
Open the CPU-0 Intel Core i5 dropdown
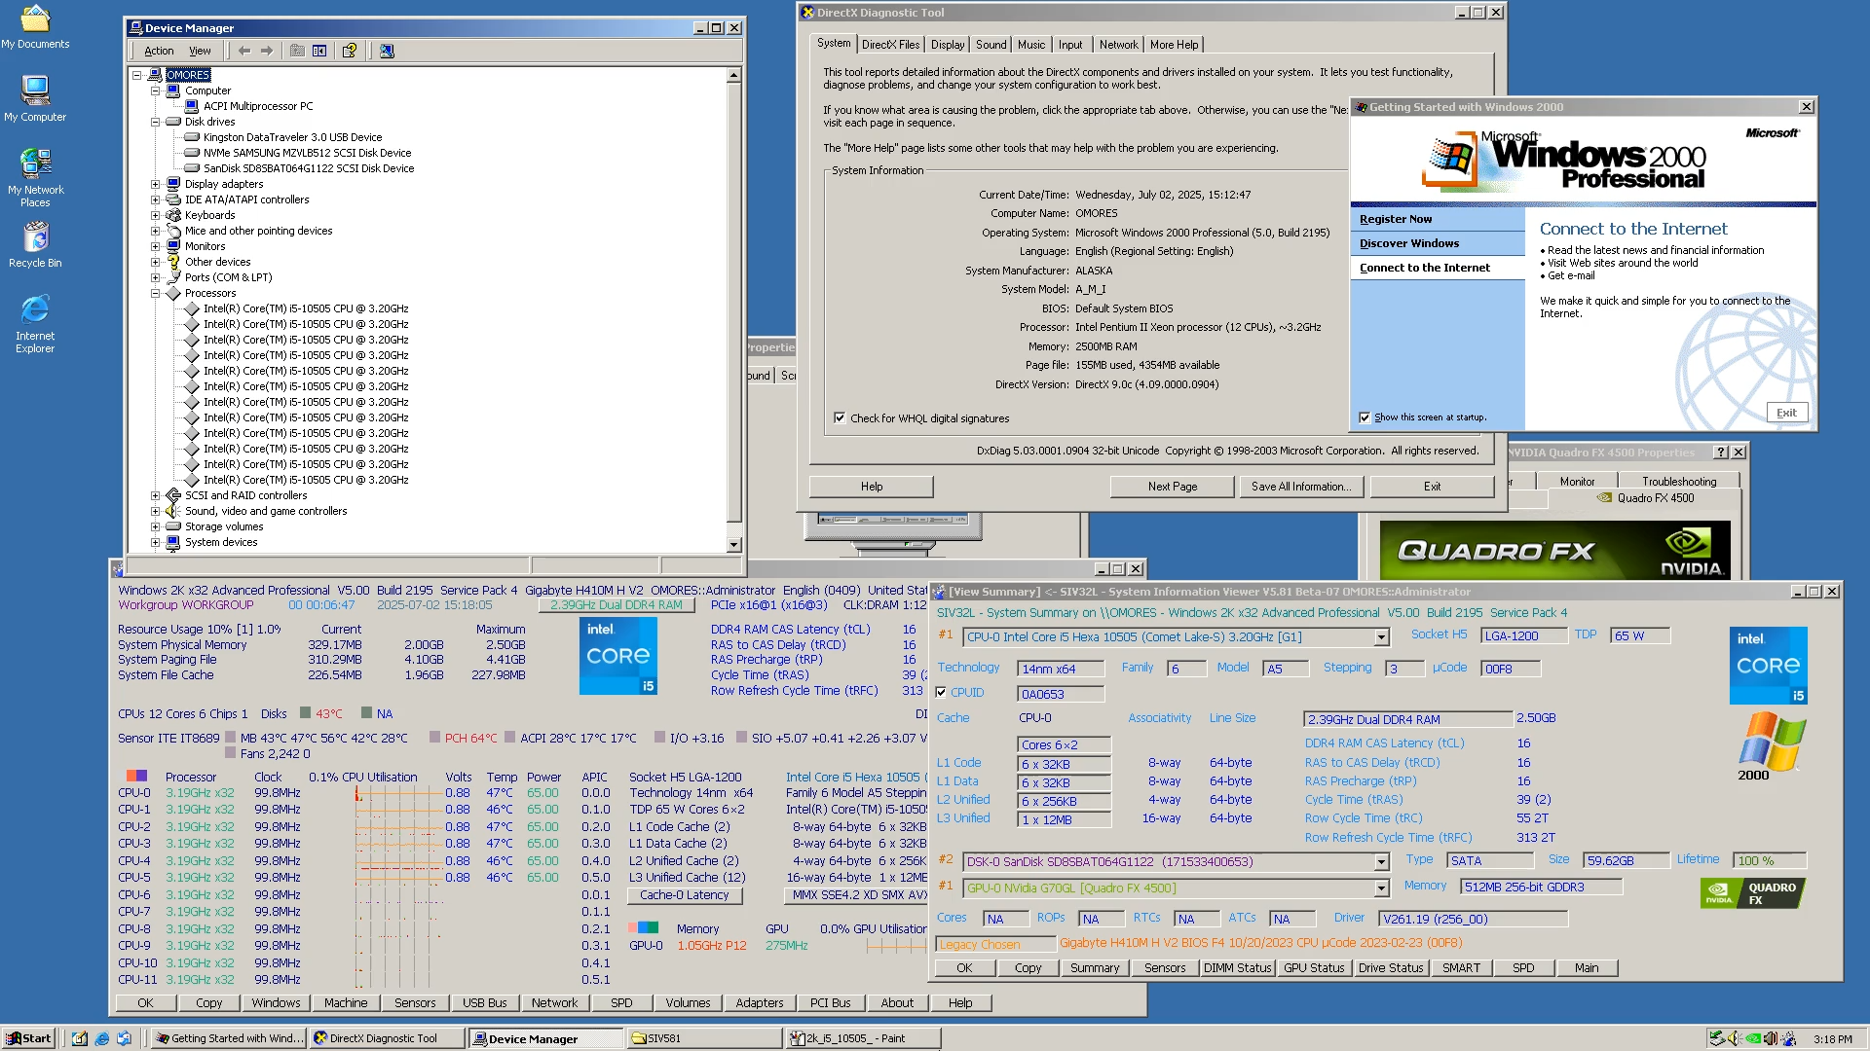(x=1381, y=637)
